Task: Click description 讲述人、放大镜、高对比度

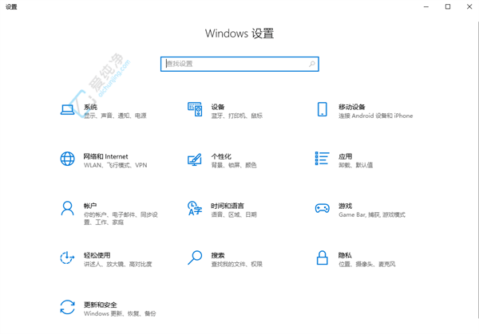Action: pyautogui.click(x=117, y=264)
